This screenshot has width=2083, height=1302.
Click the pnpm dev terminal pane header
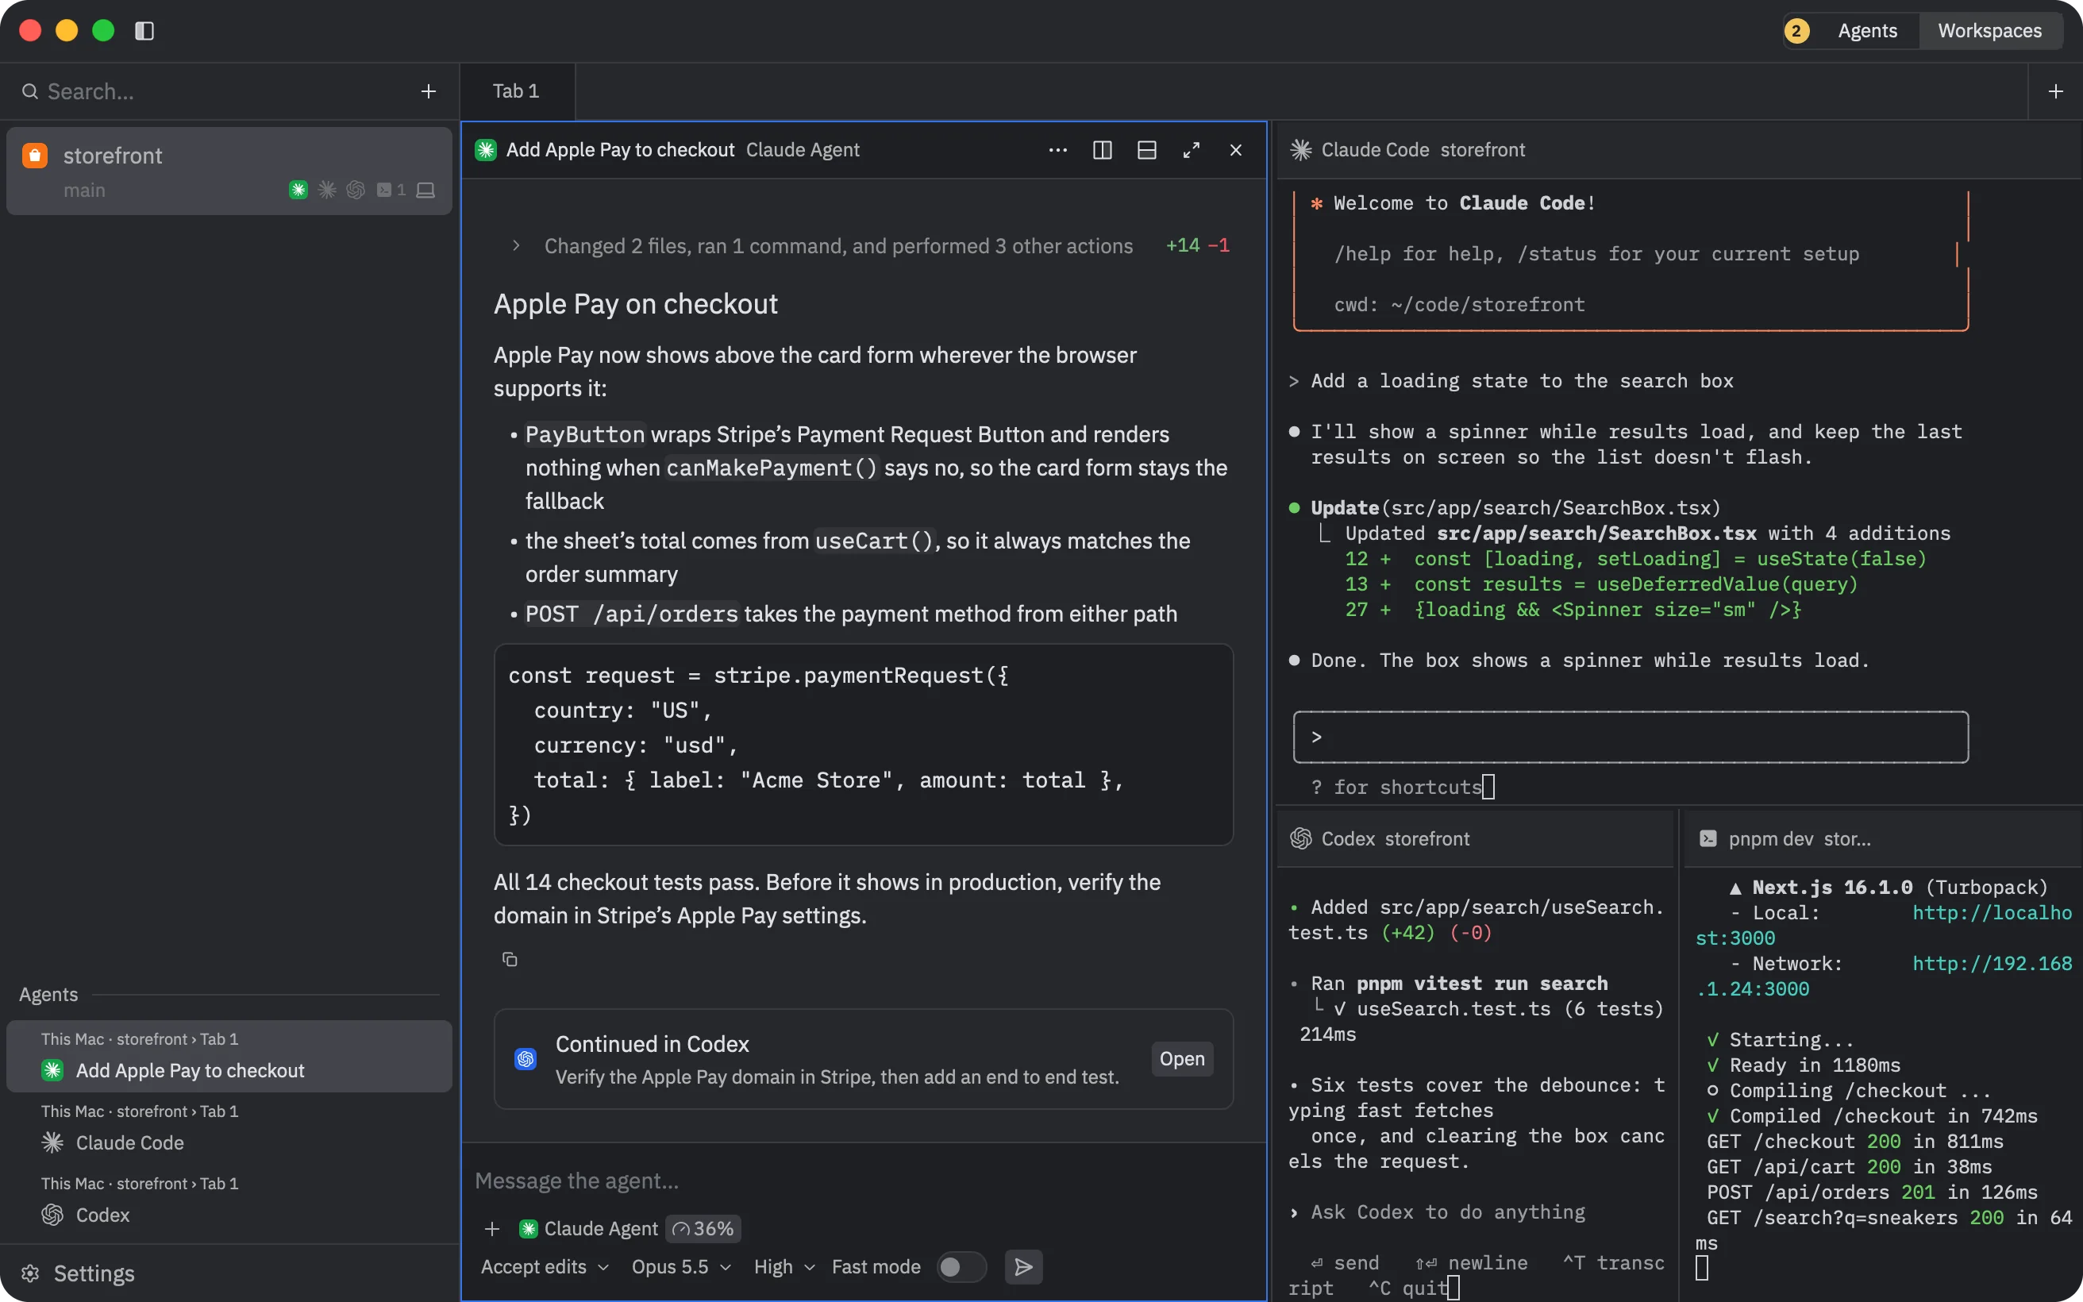point(1882,838)
